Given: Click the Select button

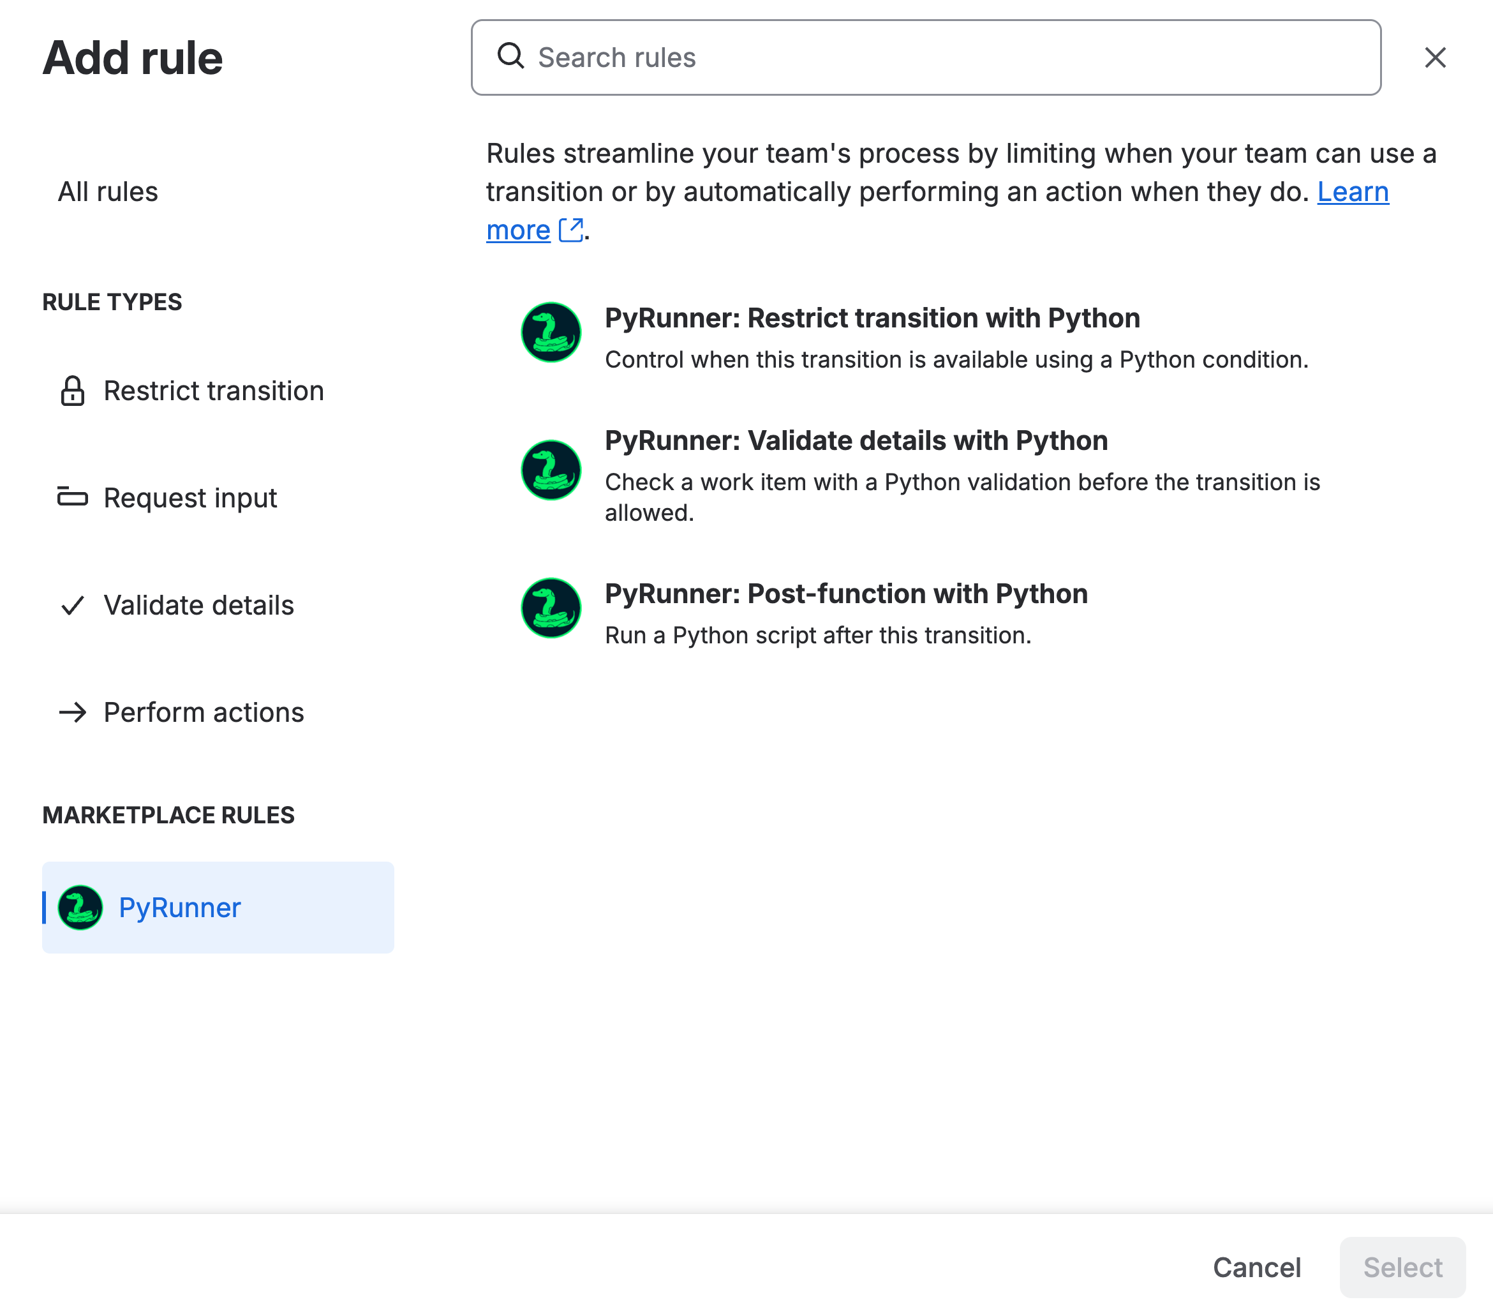Looking at the screenshot, I should (x=1402, y=1267).
